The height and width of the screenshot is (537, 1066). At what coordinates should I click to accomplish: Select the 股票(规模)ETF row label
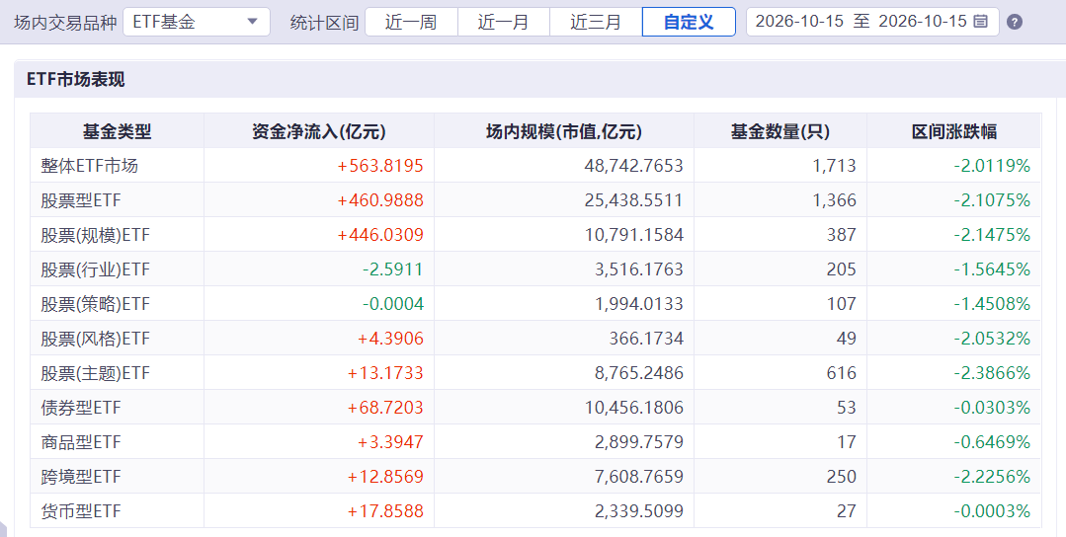[x=95, y=235]
